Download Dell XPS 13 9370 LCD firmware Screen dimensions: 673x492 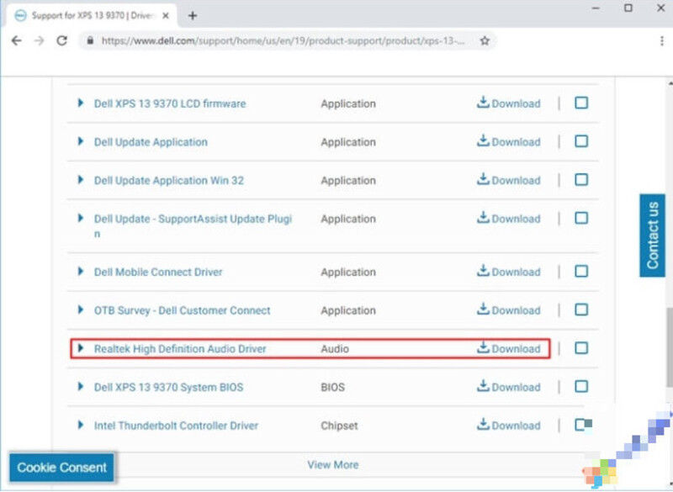pos(509,103)
